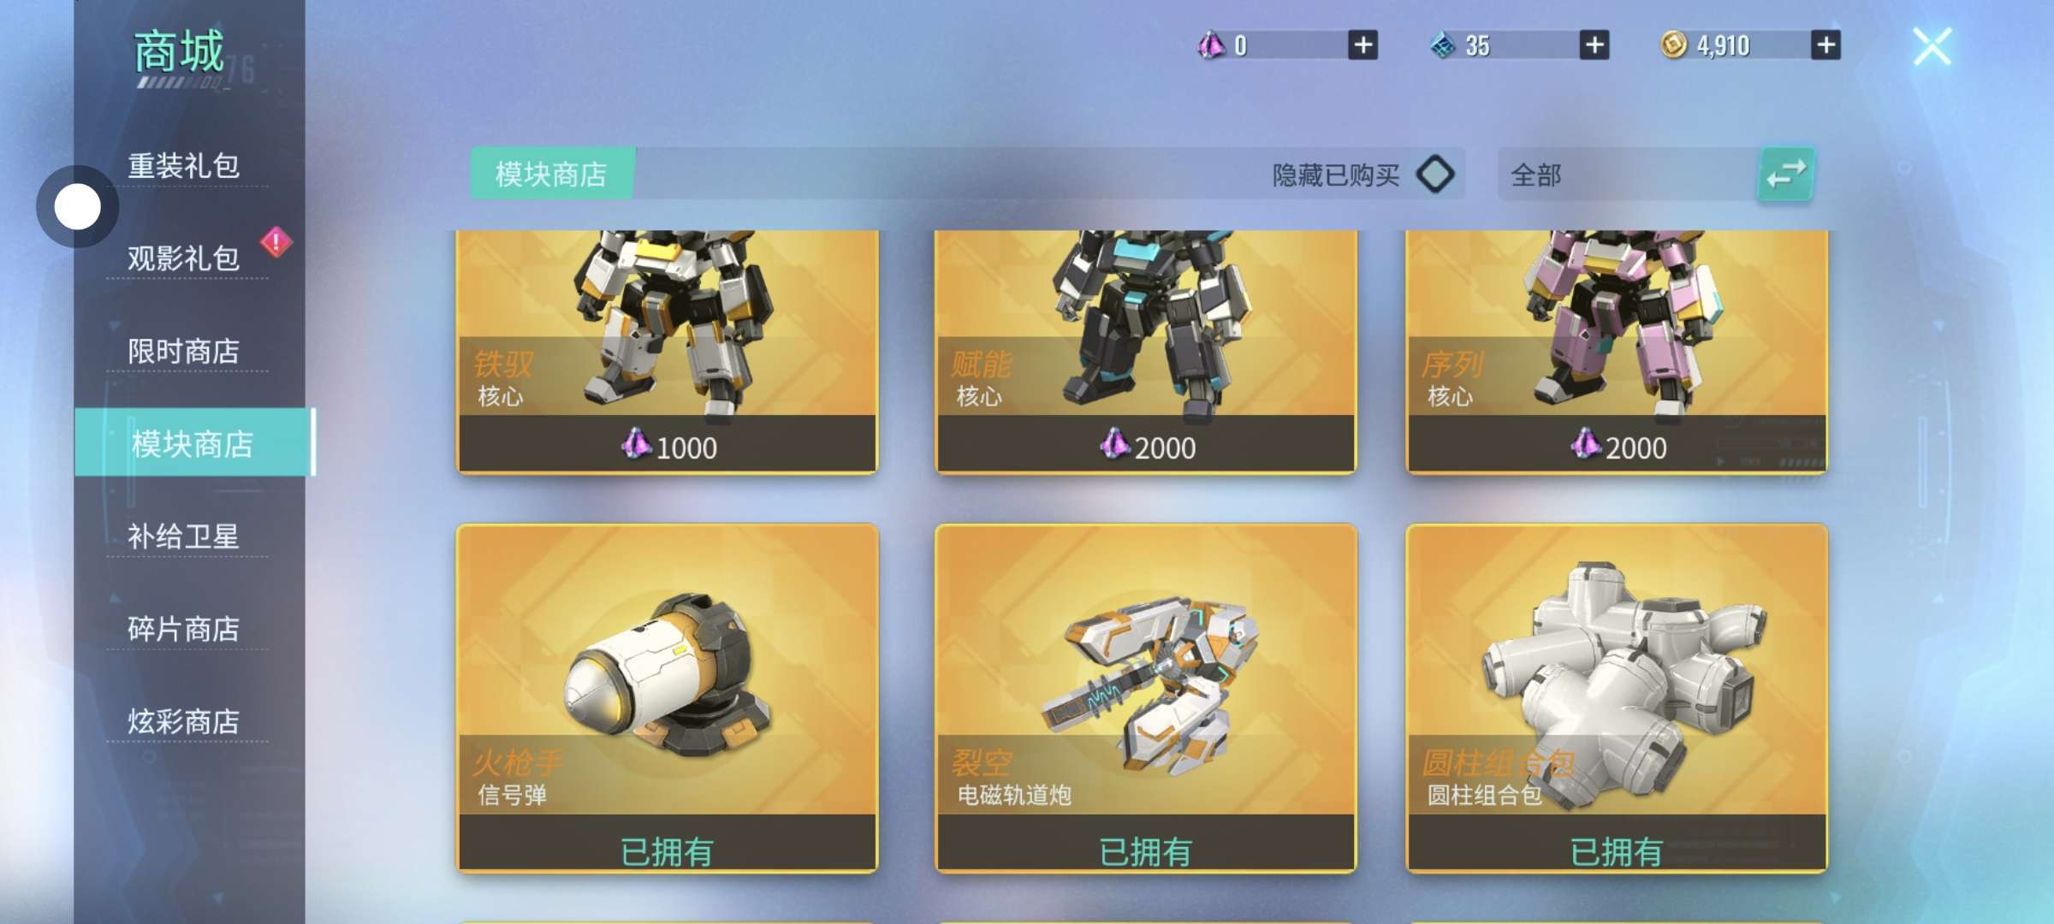2054x924 pixels.
Task: Close the shop with the X
Action: click(x=1932, y=46)
